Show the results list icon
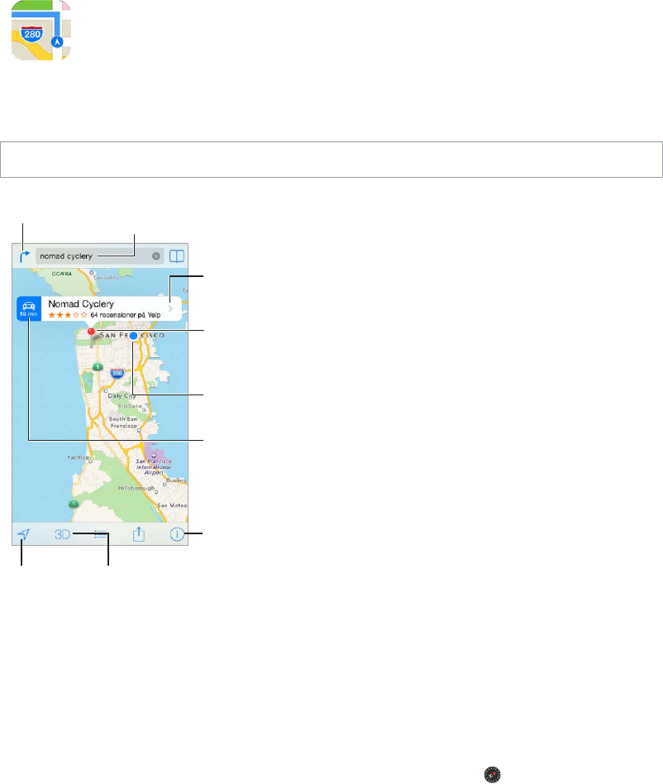Screen dimensions: 663x784 coord(100,534)
